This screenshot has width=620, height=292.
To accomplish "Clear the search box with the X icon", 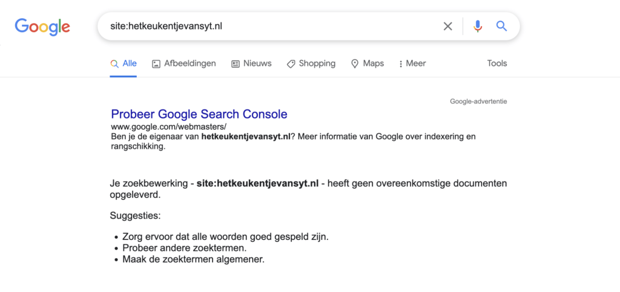I will click(447, 27).
